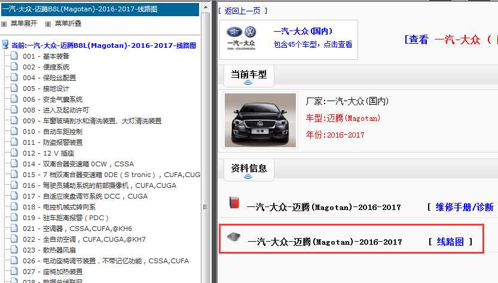
Task: Open the 当前车型 tab
Action: click(249, 75)
